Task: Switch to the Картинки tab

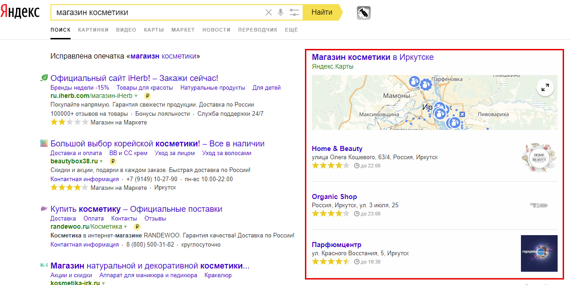Action: click(93, 30)
